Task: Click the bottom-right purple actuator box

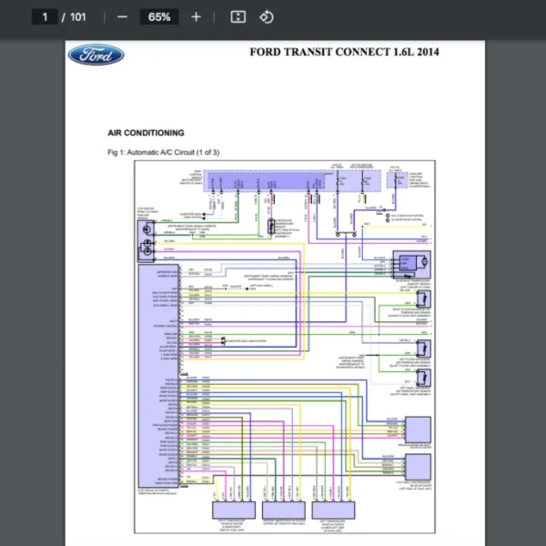Action: click(x=333, y=511)
